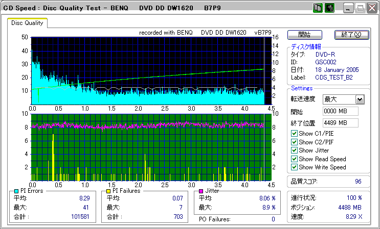Click the PI Failures total 703
This screenshot has height=229, width=380.
coord(178,216)
